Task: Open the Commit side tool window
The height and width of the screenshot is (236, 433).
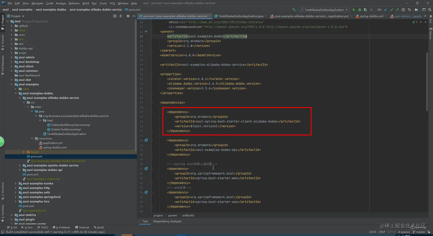Action: pos(3,42)
